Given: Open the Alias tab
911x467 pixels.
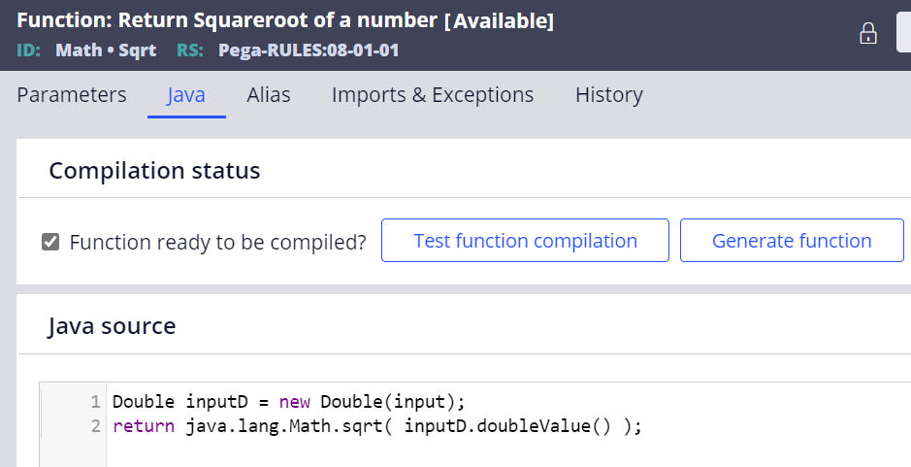Looking at the screenshot, I should pyautogui.click(x=269, y=94).
